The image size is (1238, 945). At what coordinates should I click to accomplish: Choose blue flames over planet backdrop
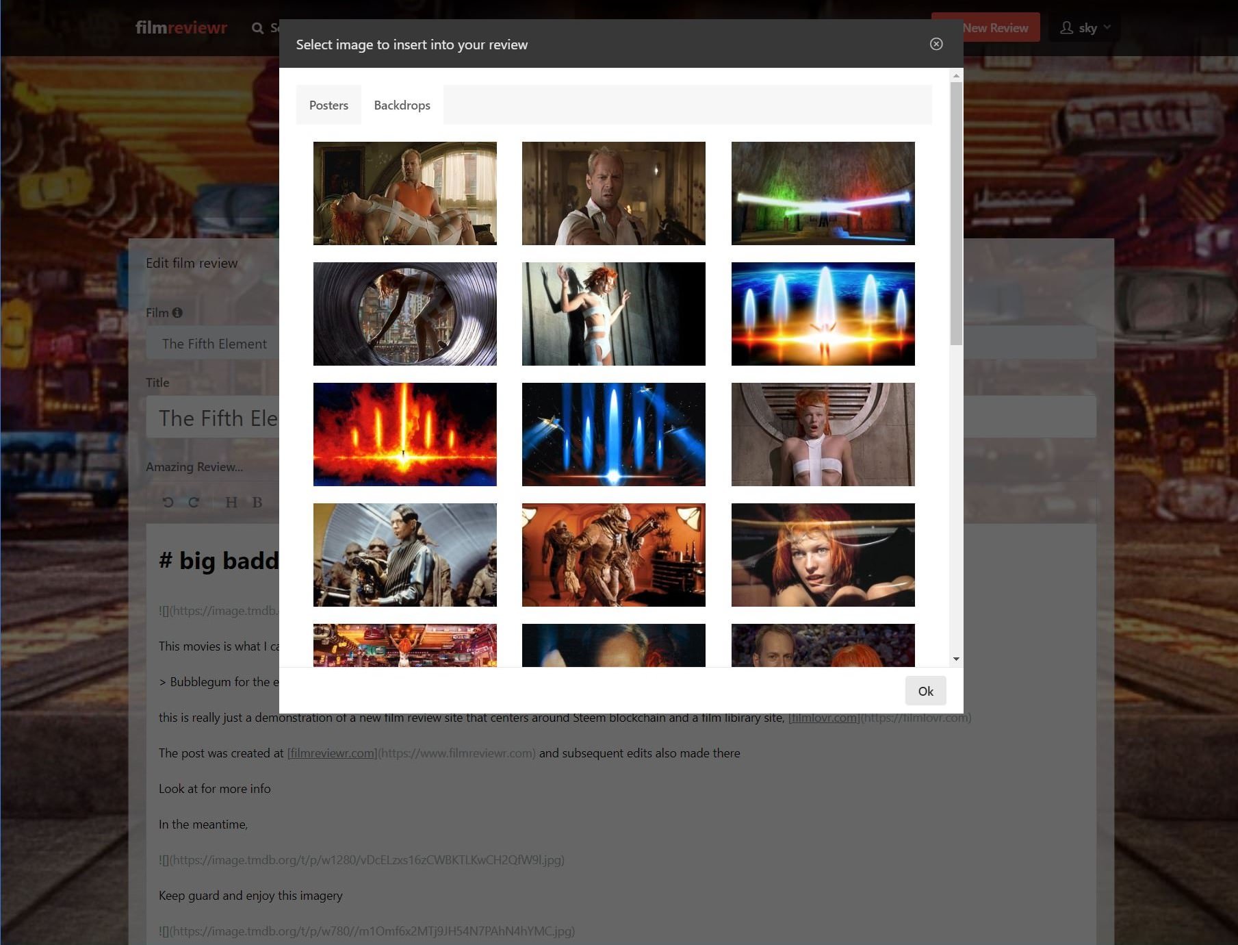[x=823, y=314]
